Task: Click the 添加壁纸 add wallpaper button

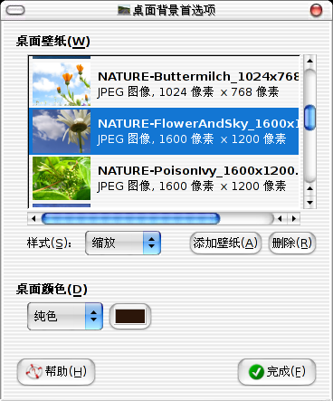Action: pos(225,243)
